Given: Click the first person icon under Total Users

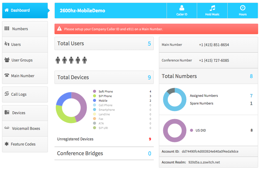Looking at the screenshot, I should [x=58, y=60].
